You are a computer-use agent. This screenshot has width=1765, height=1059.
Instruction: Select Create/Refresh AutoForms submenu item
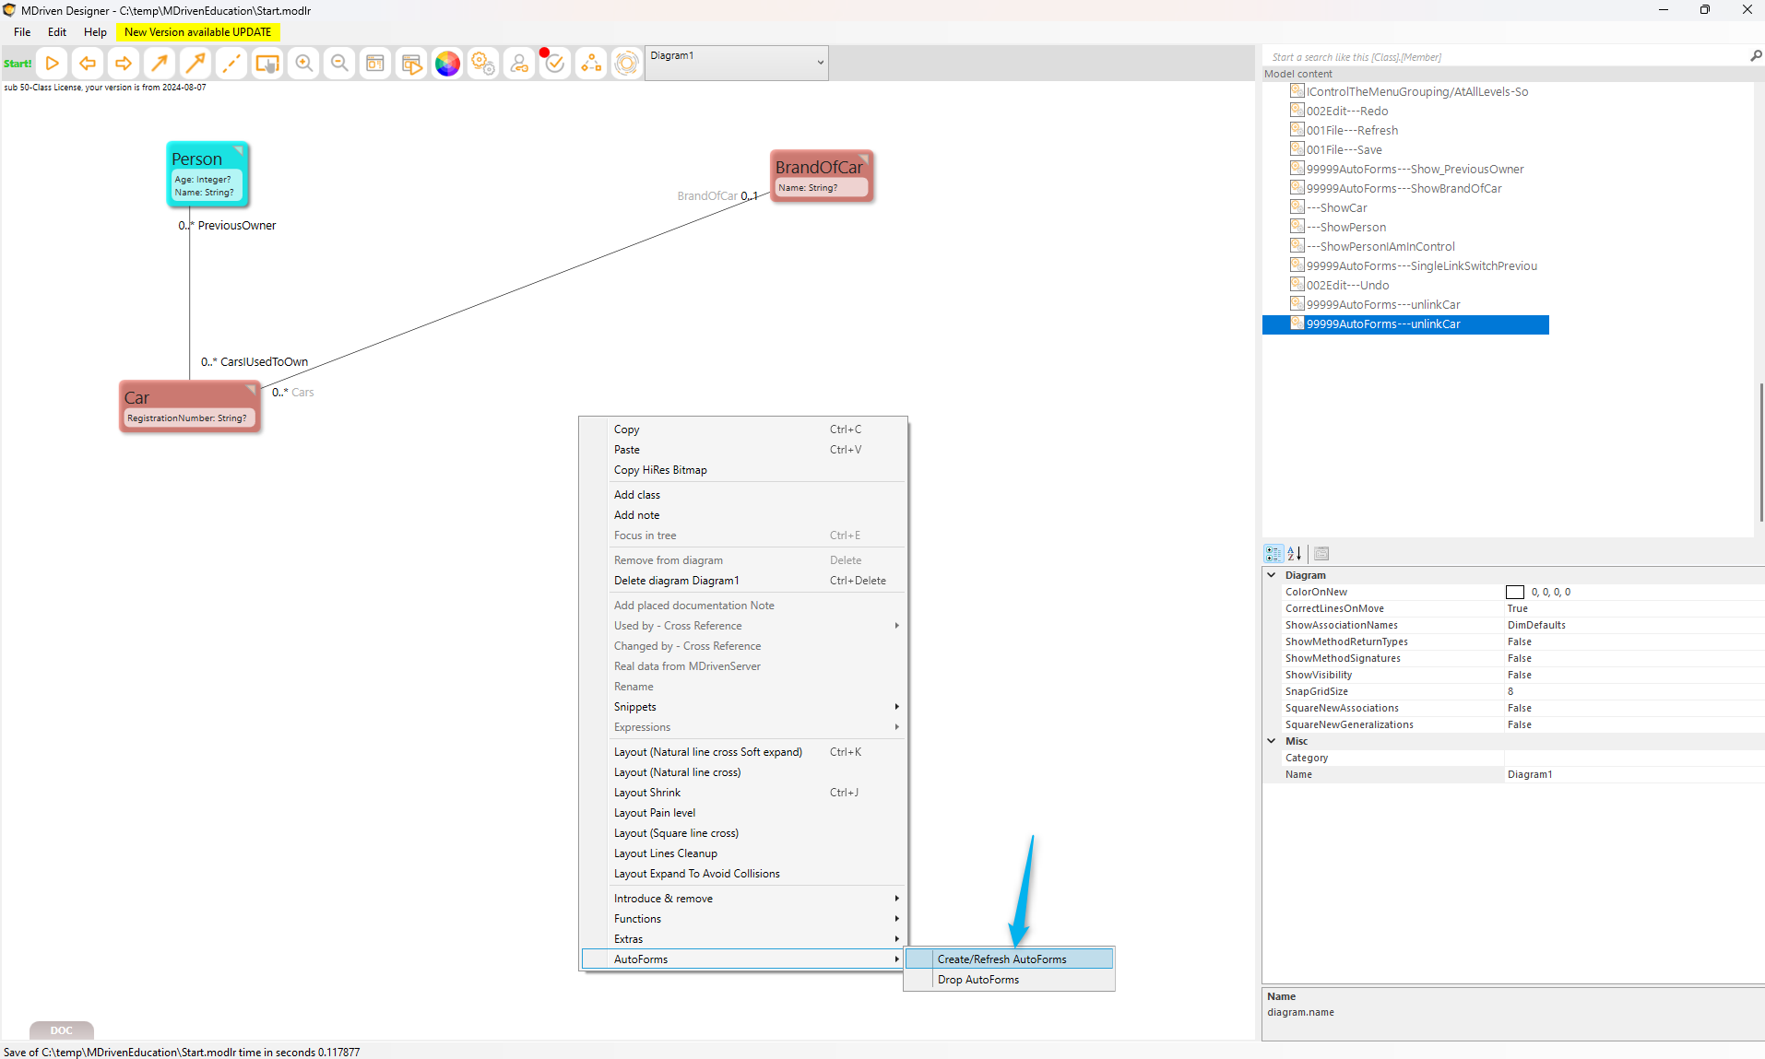point(1001,959)
